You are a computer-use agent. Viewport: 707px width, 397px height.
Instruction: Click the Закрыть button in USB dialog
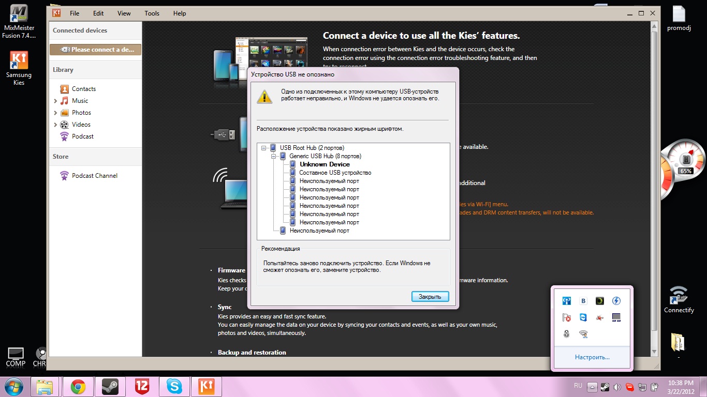(430, 297)
